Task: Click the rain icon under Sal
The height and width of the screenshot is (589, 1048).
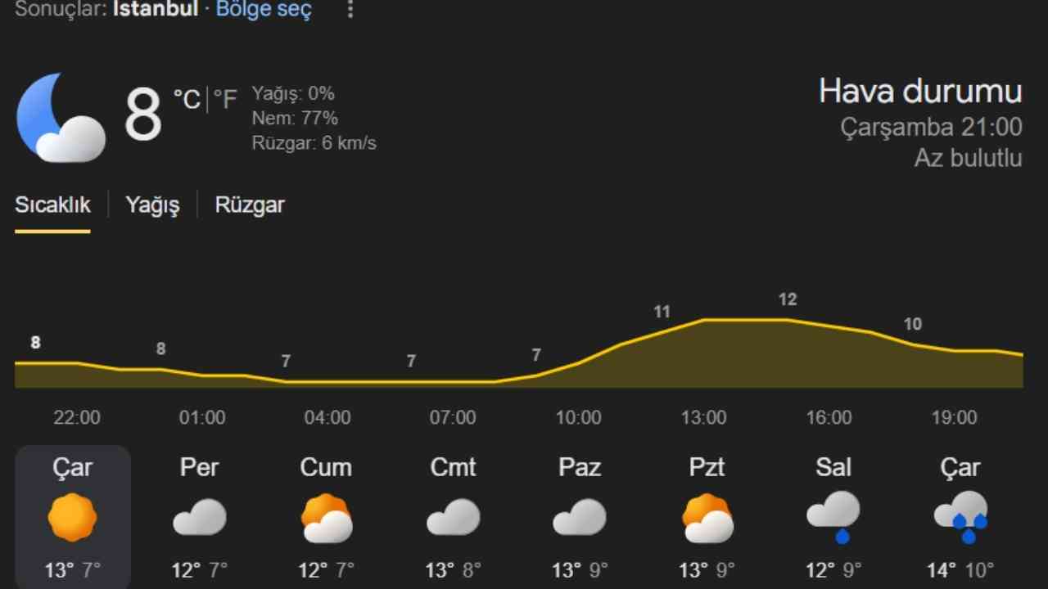Action: (x=833, y=517)
